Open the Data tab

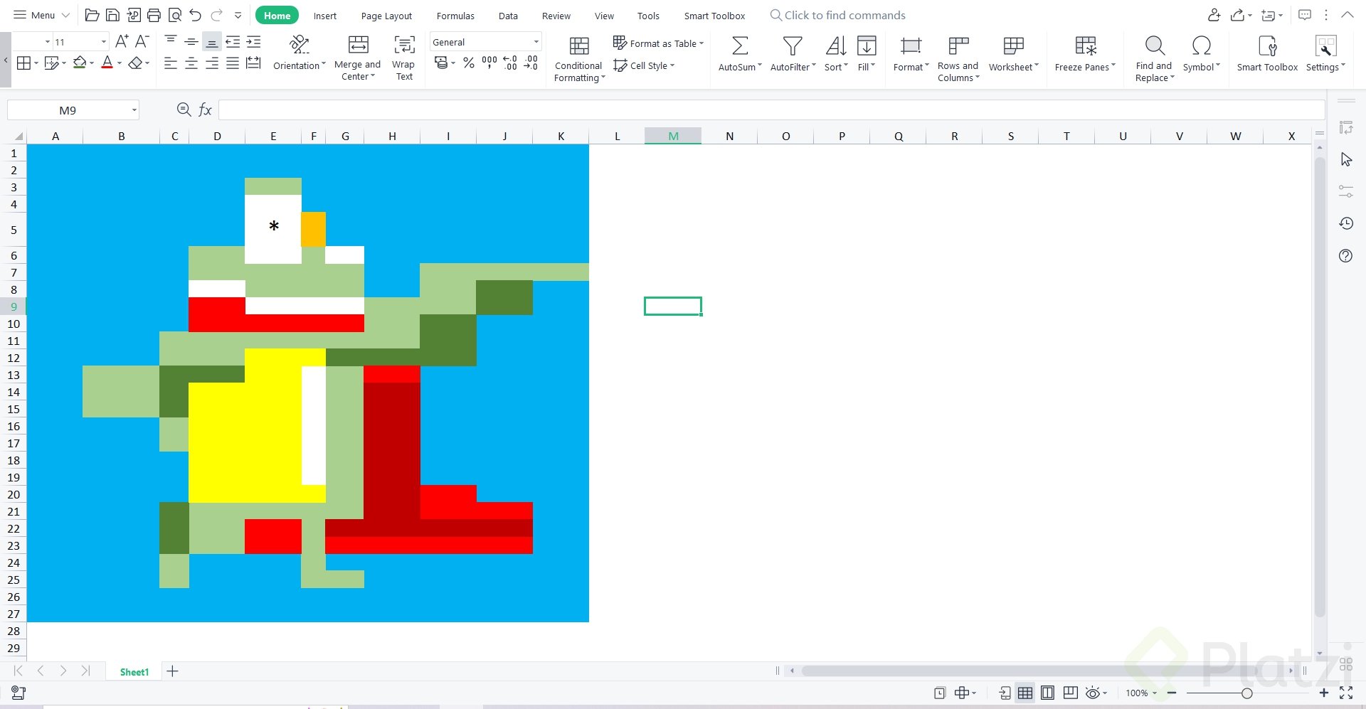point(508,16)
